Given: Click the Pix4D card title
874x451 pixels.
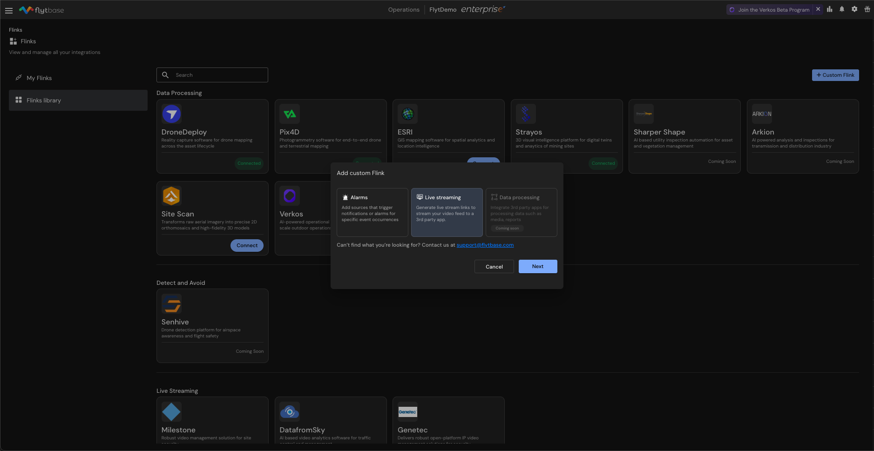Looking at the screenshot, I should click(x=289, y=132).
